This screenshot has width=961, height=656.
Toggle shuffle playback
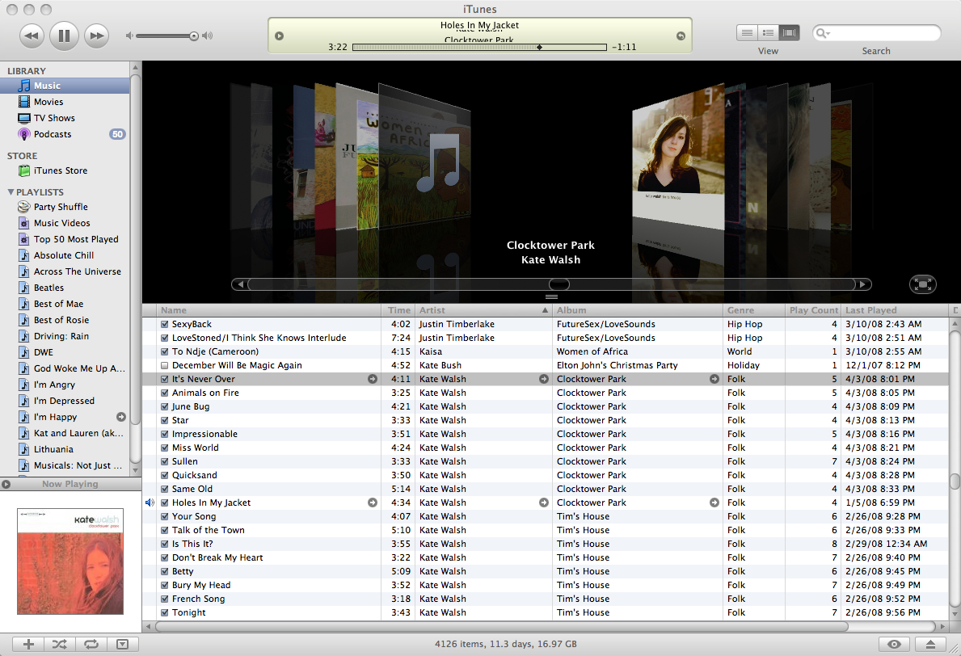click(60, 644)
